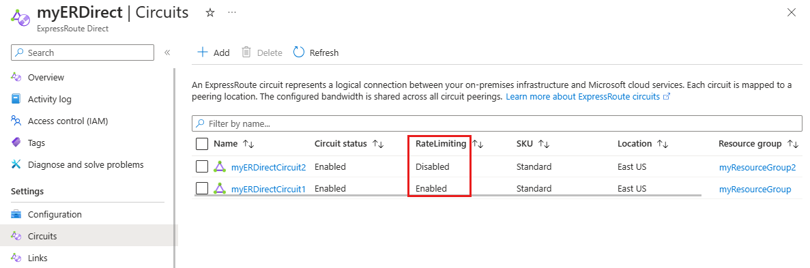Favorite the page with the star icon

(209, 13)
